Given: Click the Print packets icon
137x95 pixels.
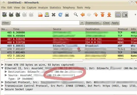Looking at the screenshot, I should 67,15.
